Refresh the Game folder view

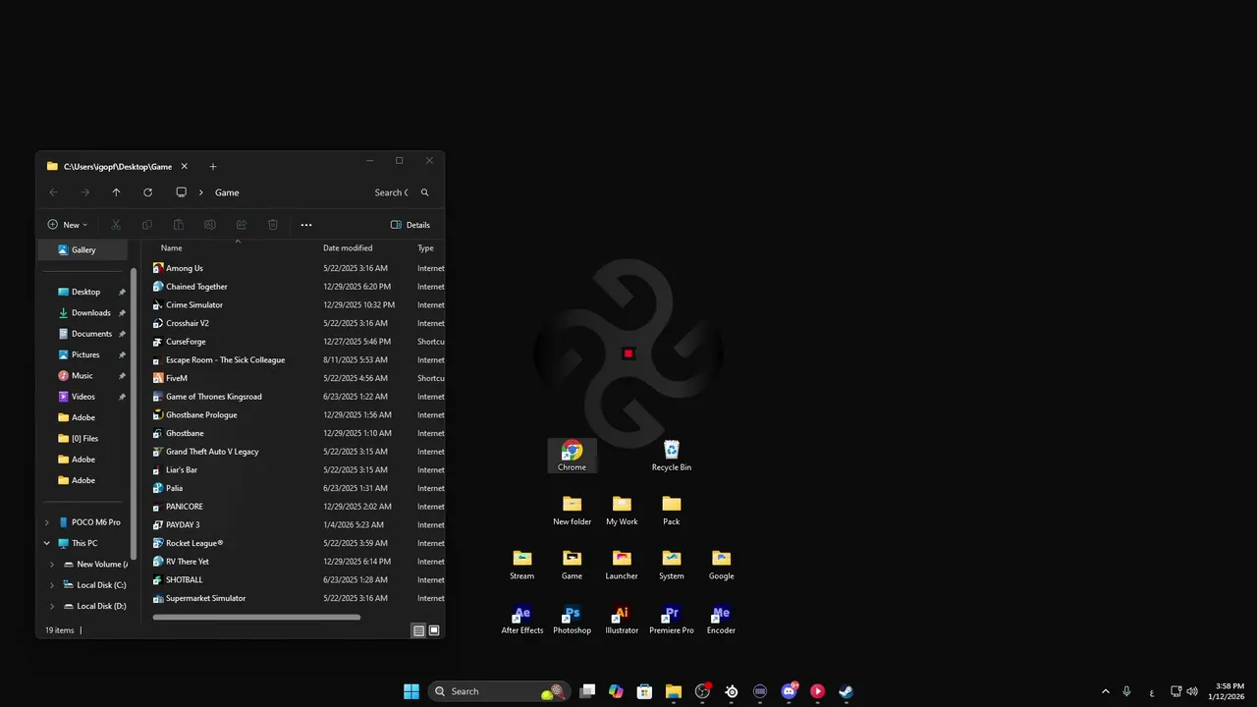(x=147, y=192)
